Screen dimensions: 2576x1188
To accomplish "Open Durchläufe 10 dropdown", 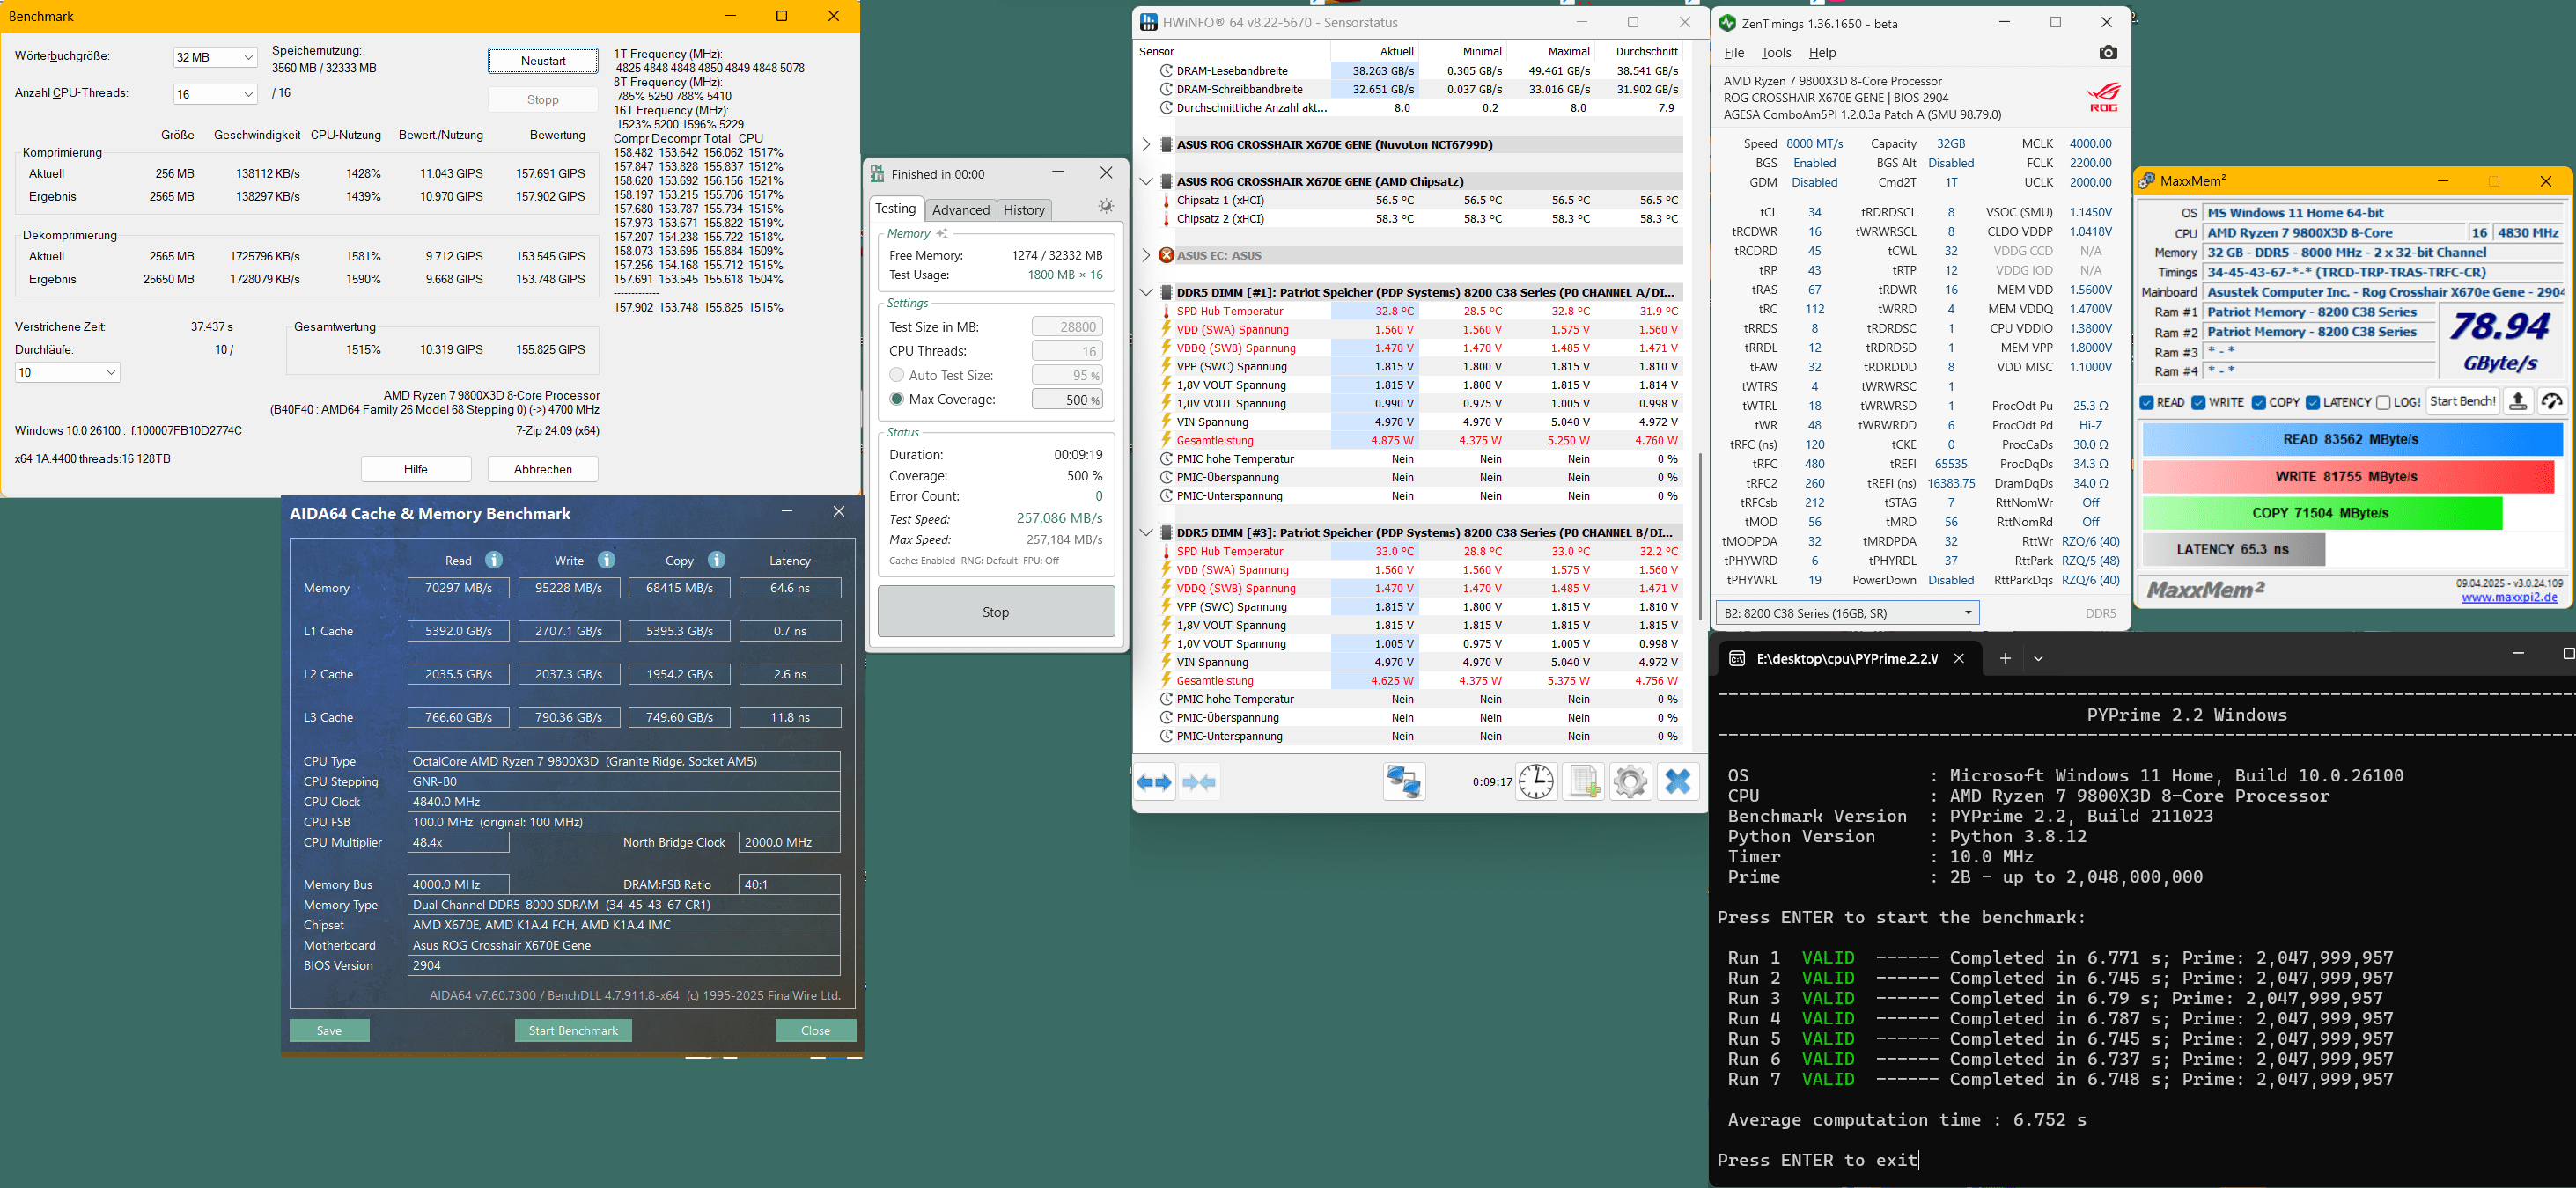I will [x=67, y=373].
